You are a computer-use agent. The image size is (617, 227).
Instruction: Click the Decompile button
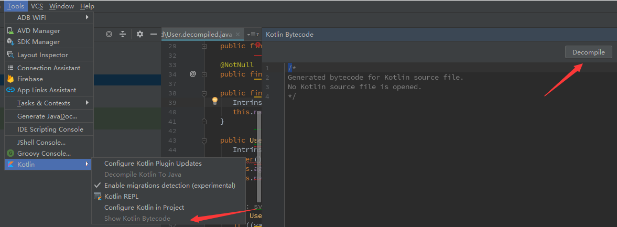click(x=589, y=52)
